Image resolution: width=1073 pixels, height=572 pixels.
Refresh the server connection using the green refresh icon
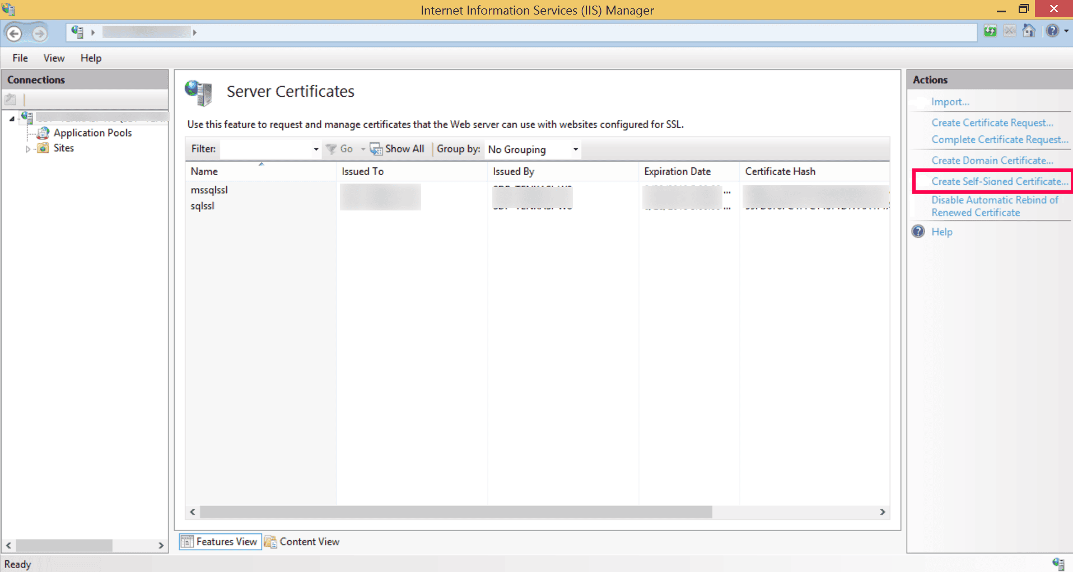(x=990, y=31)
